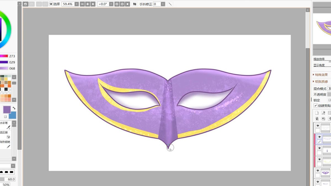Click the collapse arrow left of undo
Image resolution: width=331 pixels, height=186 pixels.
tap(19, 4)
